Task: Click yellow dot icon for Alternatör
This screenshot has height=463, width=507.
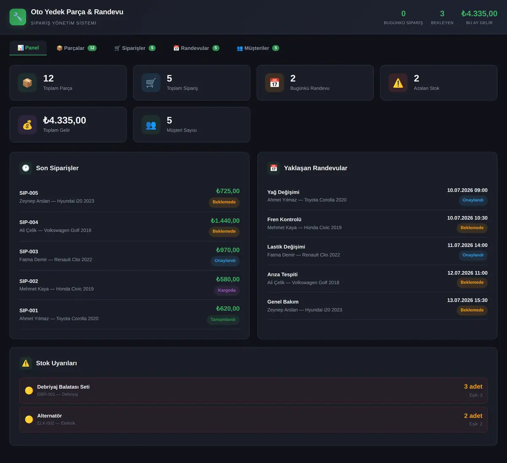Action: coord(29,419)
